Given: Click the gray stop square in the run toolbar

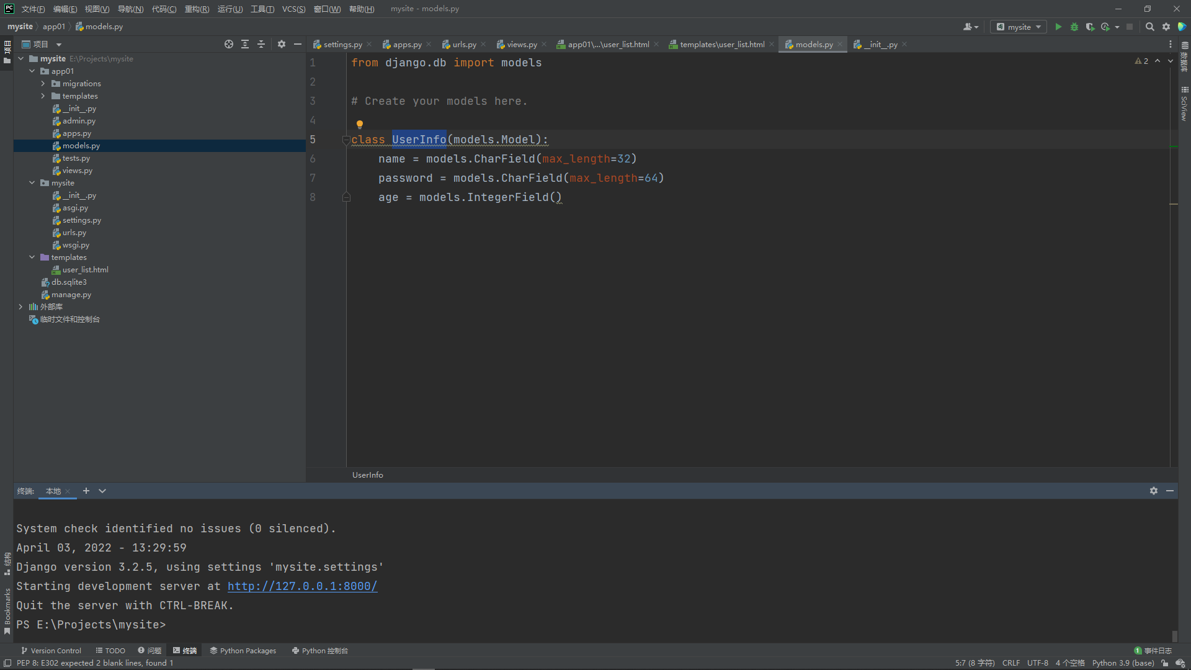Looking at the screenshot, I should [x=1130, y=27].
